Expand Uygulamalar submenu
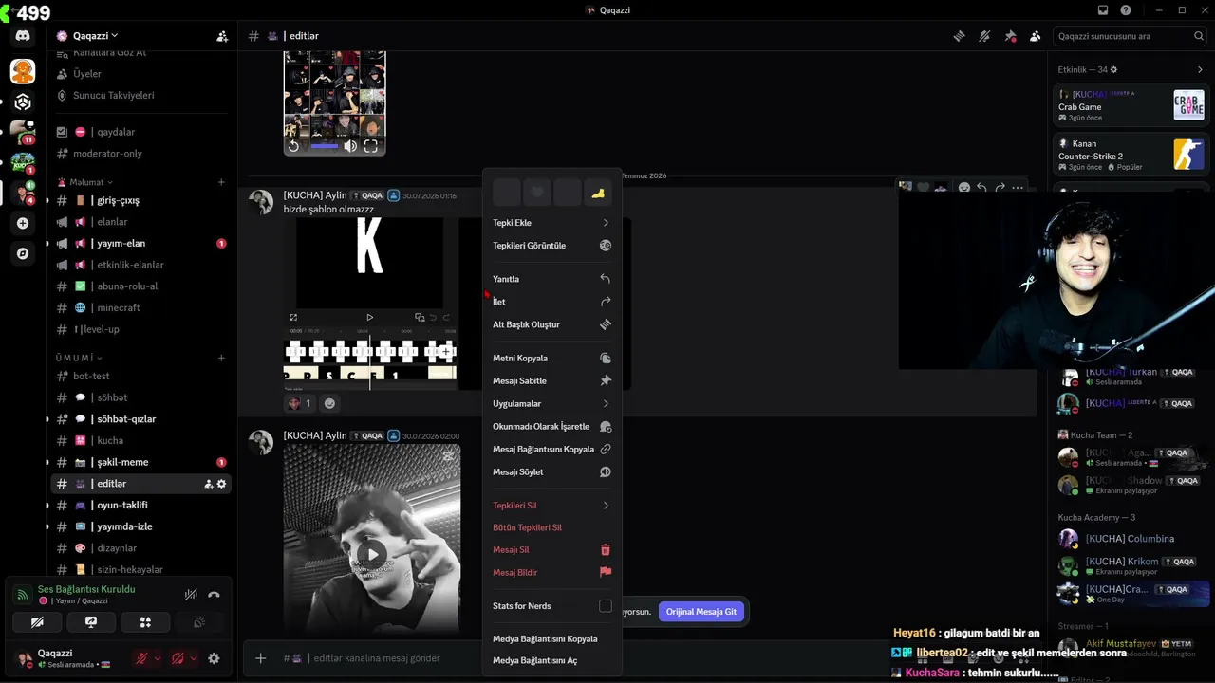The image size is (1215, 683). [551, 403]
